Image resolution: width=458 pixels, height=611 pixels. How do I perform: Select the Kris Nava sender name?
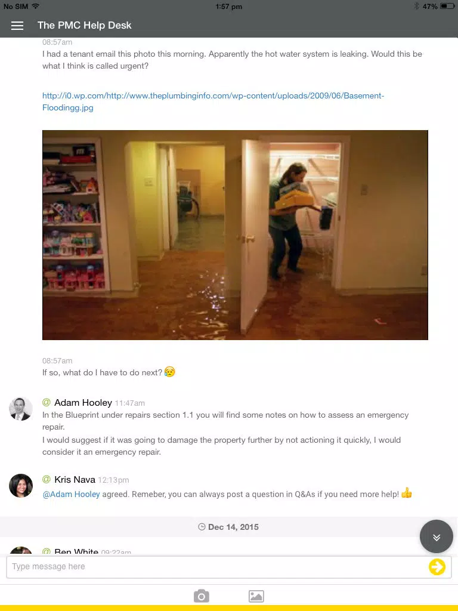(75, 479)
